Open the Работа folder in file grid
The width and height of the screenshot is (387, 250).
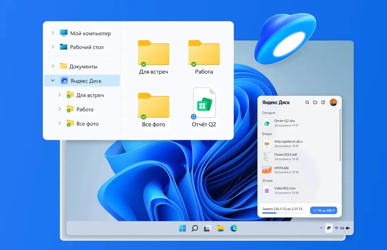[204, 53]
